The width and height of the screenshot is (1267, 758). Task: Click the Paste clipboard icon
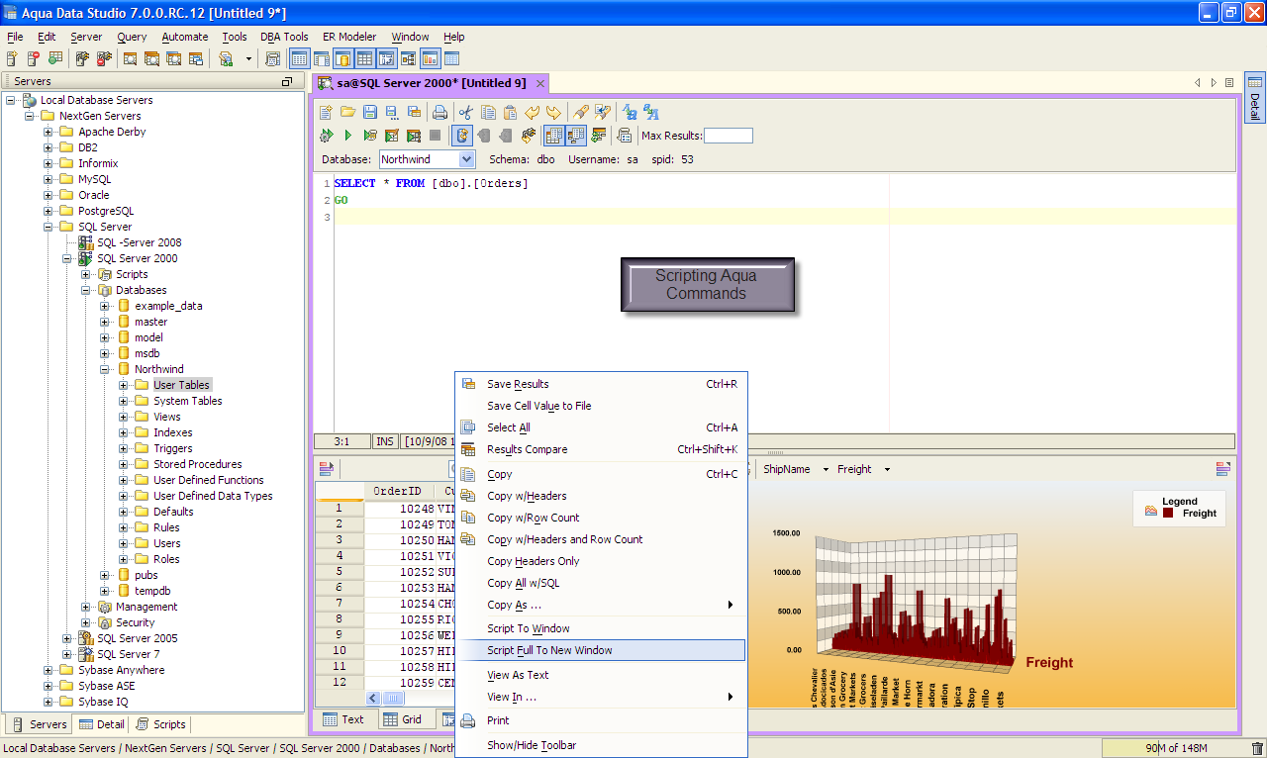tap(510, 112)
